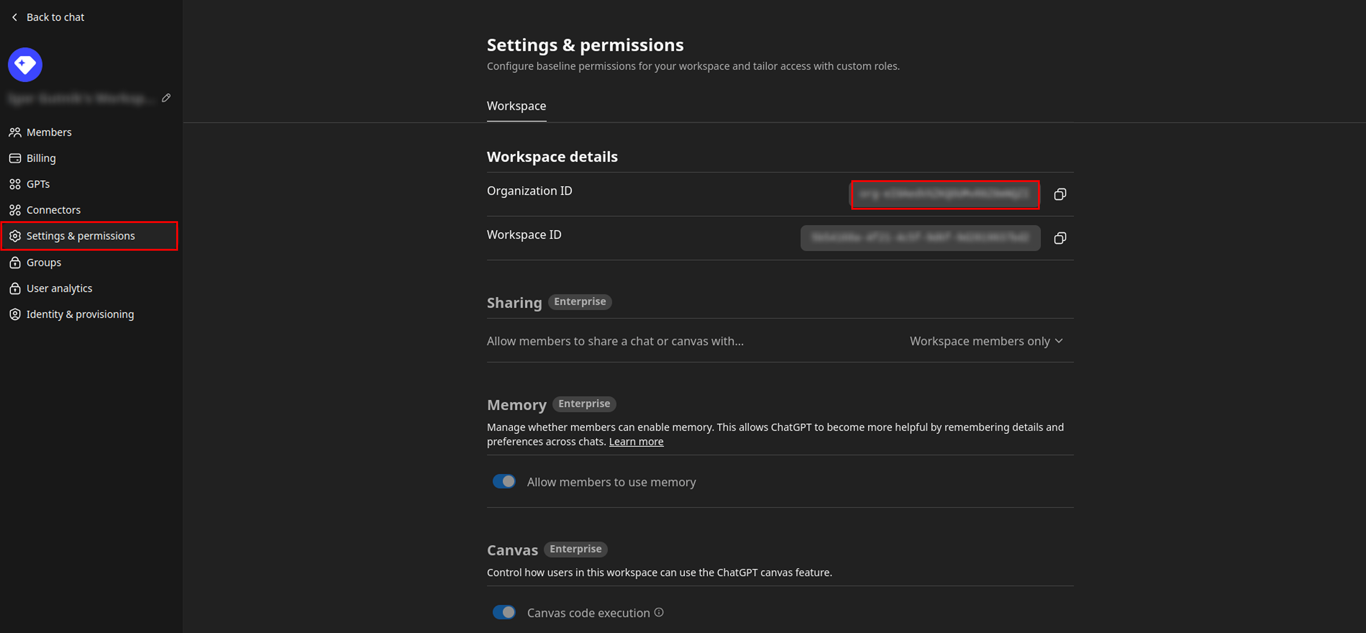Screen dimensions: 1366x633
Task: Click the Members people icon
Action: tap(15, 132)
